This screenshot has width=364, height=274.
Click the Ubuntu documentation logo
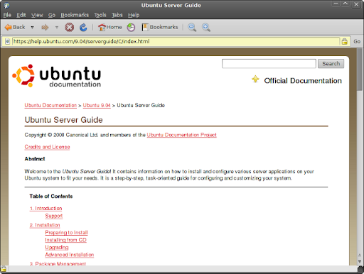point(57,76)
